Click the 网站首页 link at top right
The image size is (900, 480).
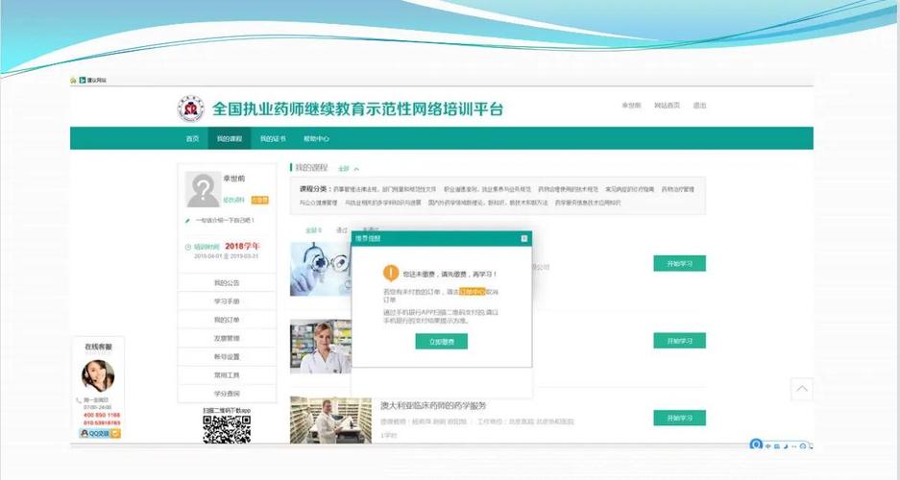pos(667,106)
